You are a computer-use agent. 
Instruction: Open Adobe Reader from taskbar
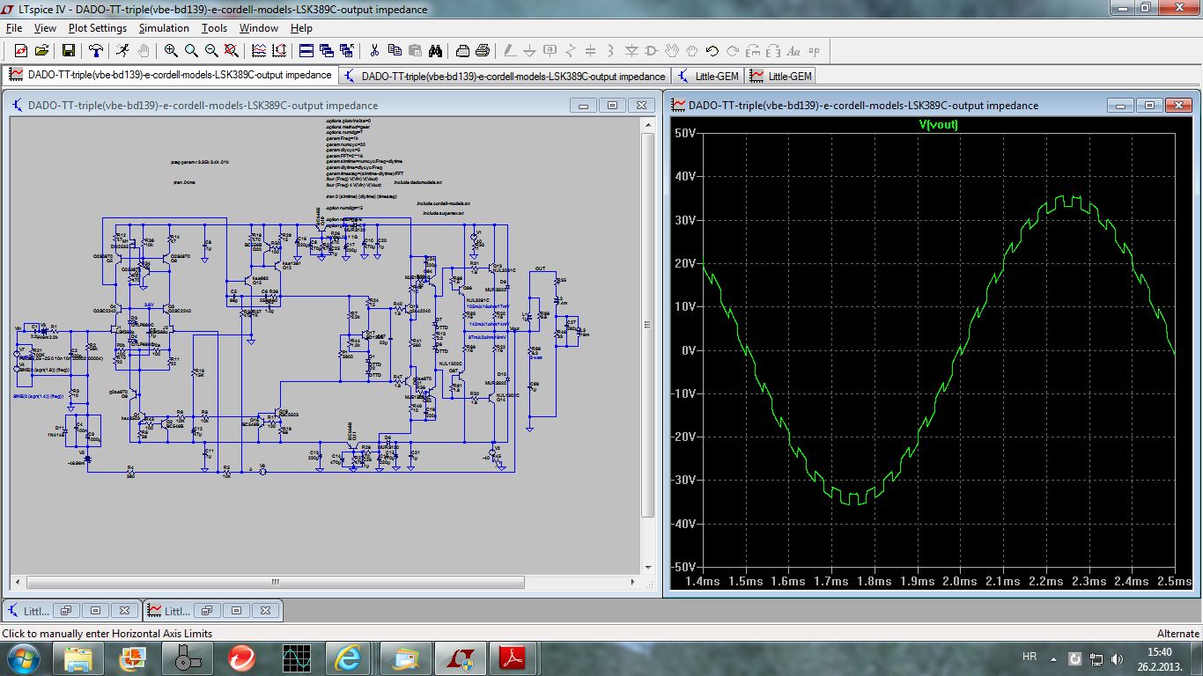coord(513,658)
